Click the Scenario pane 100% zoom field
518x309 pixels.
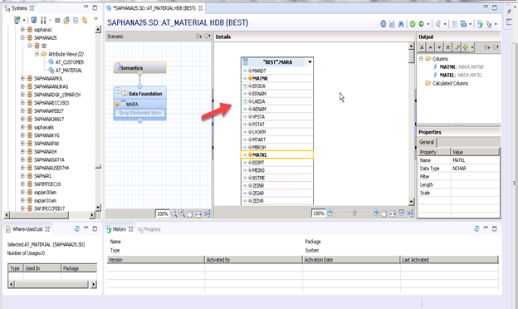coord(163,213)
